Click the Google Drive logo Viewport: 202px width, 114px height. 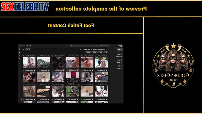tap(121, 46)
